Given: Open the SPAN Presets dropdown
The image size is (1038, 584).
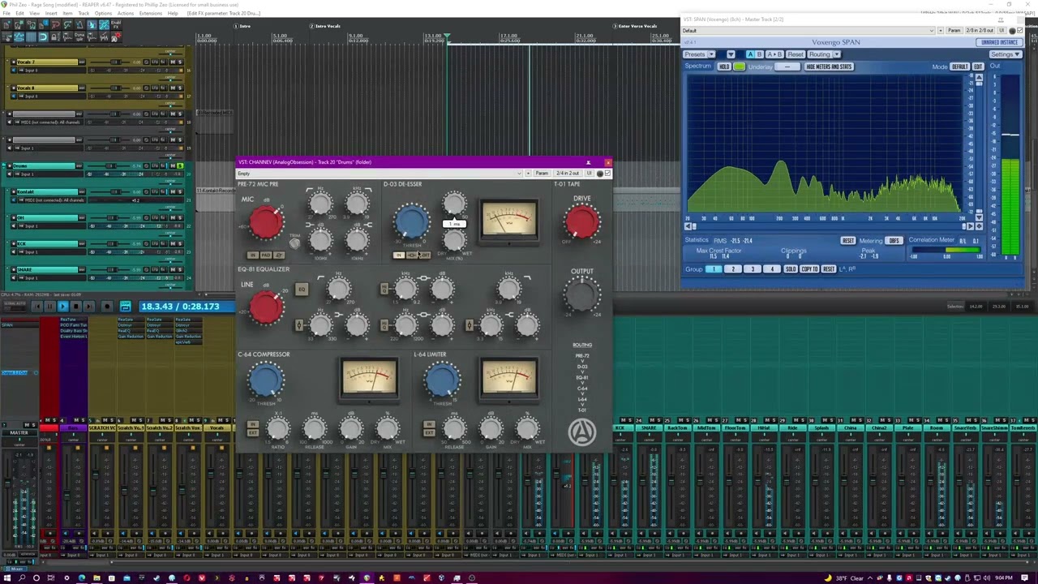Looking at the screenshot, I should (699, 54).
